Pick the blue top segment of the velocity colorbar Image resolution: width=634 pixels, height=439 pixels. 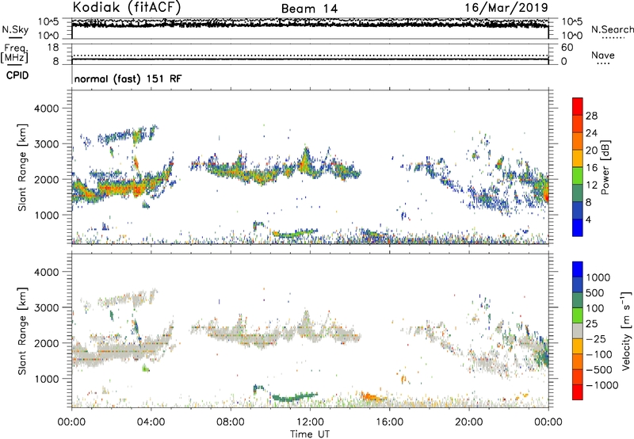pos(578,269)
